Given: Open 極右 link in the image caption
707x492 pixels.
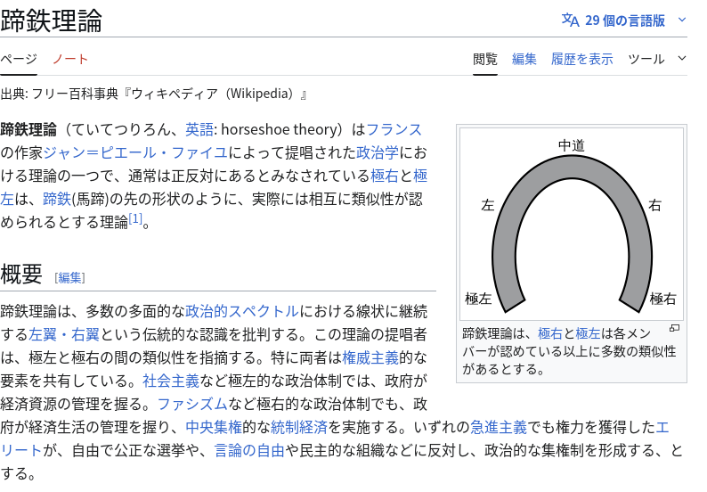Looking at the screenshot, I should (550, 333).
